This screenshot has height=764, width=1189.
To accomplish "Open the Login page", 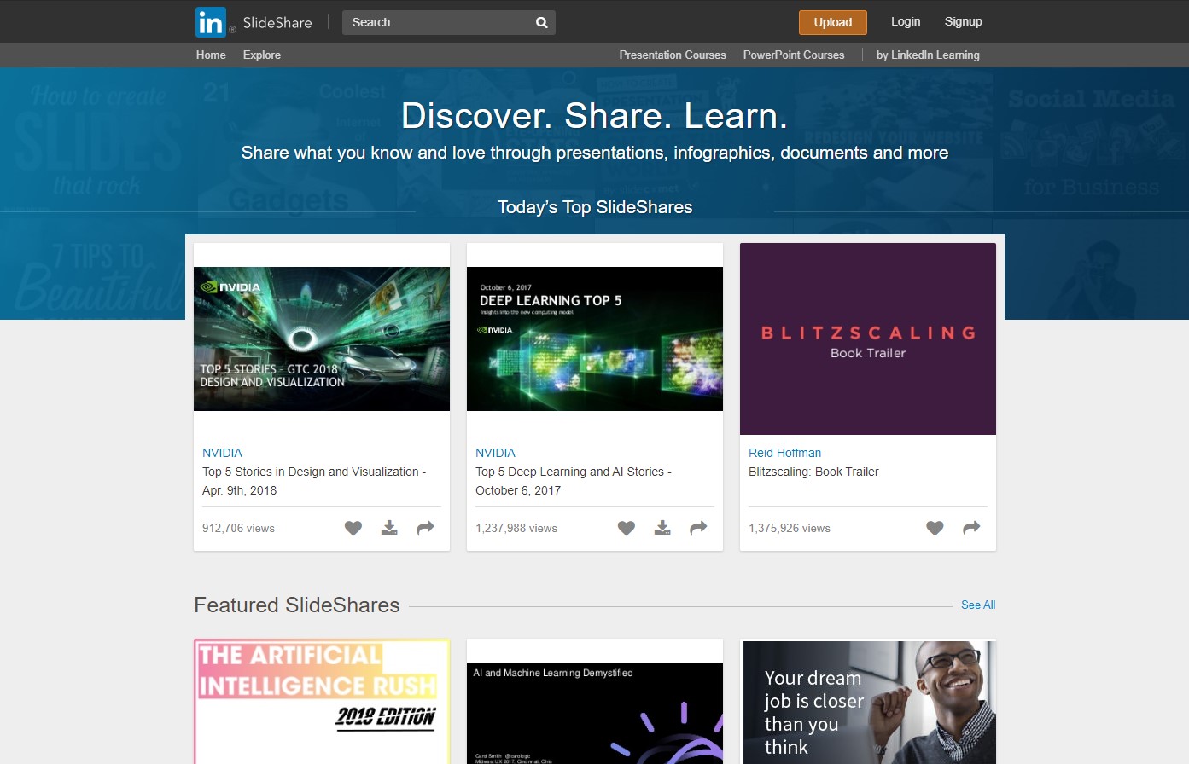I will click(906, 21).
